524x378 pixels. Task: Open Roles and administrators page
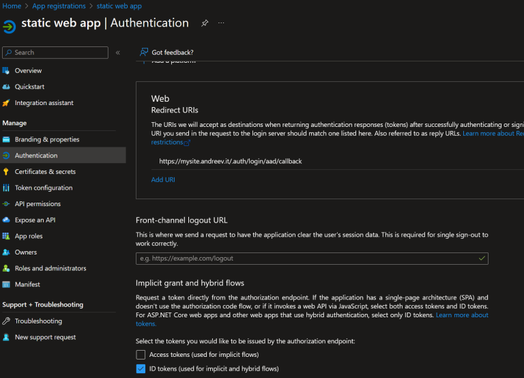coord(50,268)
